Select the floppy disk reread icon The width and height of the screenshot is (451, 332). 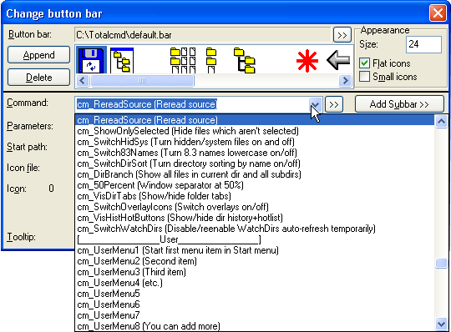91,60
